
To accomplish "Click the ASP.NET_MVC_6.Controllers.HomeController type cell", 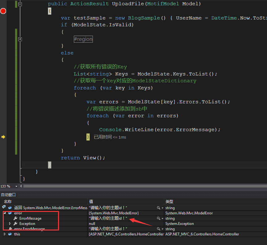I will (202, 234).
